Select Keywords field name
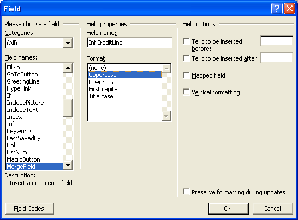298x220 pixels. coord(35,131)
